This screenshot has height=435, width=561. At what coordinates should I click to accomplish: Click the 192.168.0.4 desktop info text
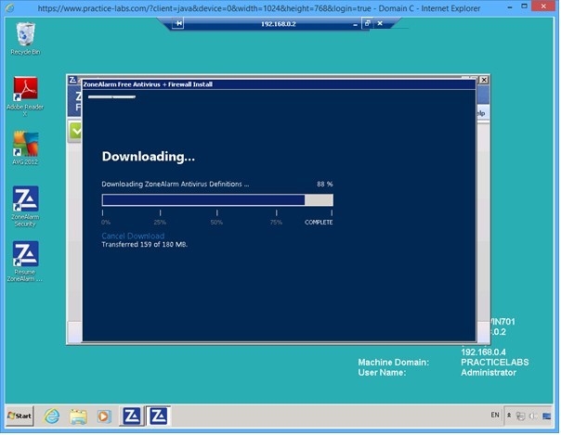pos(483,352)
